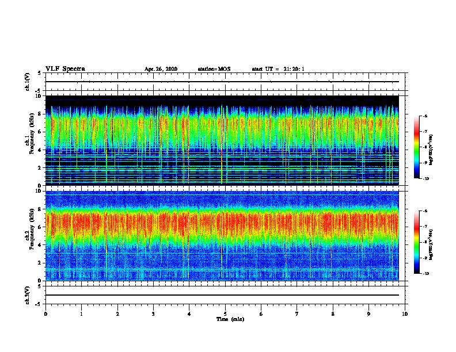The width and height of the screenshot is (456, 352).
Task: Click the "station=MOS" header label
Action: [214, 69]
